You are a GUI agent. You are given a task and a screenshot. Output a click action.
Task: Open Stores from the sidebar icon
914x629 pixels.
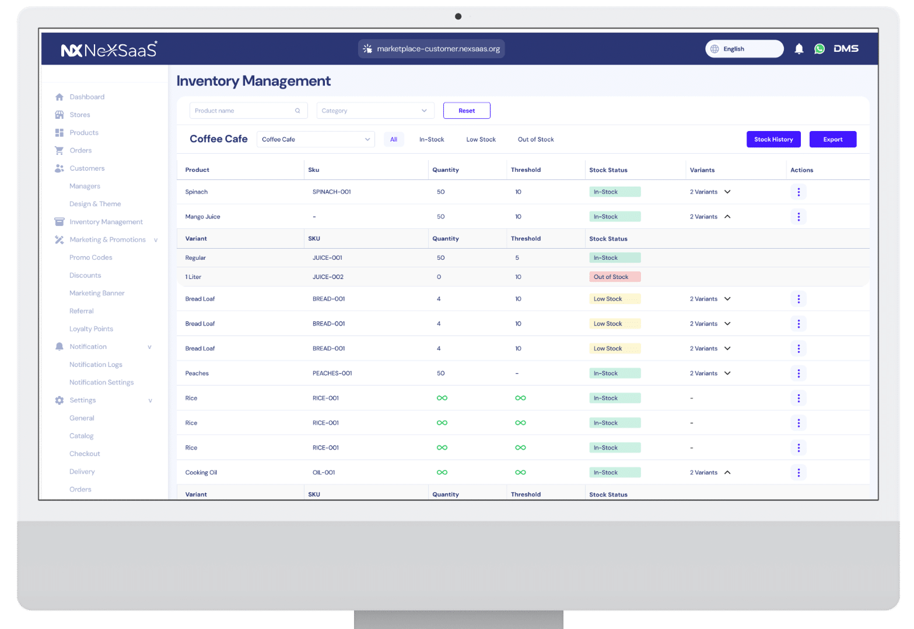(59, 115)
